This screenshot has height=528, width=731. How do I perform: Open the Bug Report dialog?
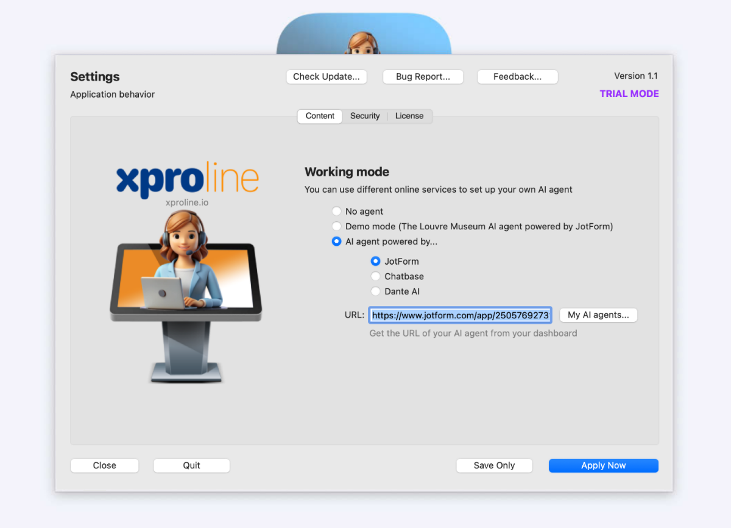point(423,77)
